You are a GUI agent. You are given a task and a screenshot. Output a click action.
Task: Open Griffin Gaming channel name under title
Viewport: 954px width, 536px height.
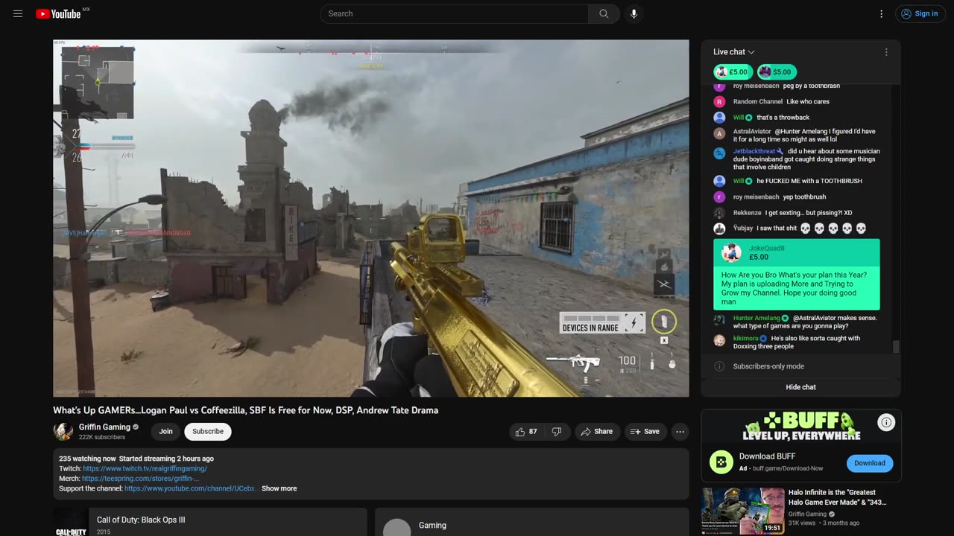[x=104, y=427]
